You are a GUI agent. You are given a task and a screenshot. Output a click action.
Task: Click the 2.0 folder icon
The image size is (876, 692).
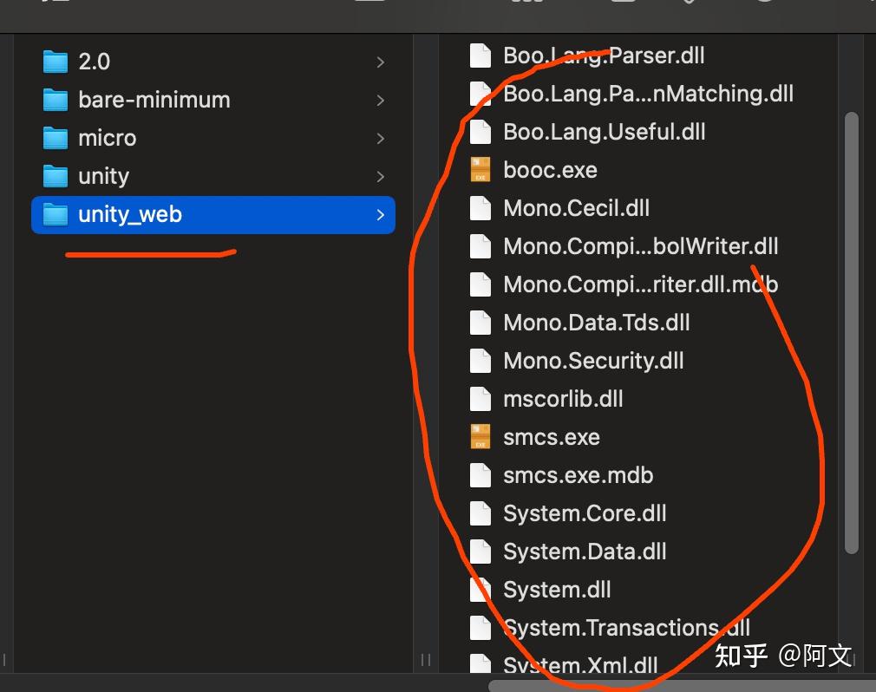55,61
